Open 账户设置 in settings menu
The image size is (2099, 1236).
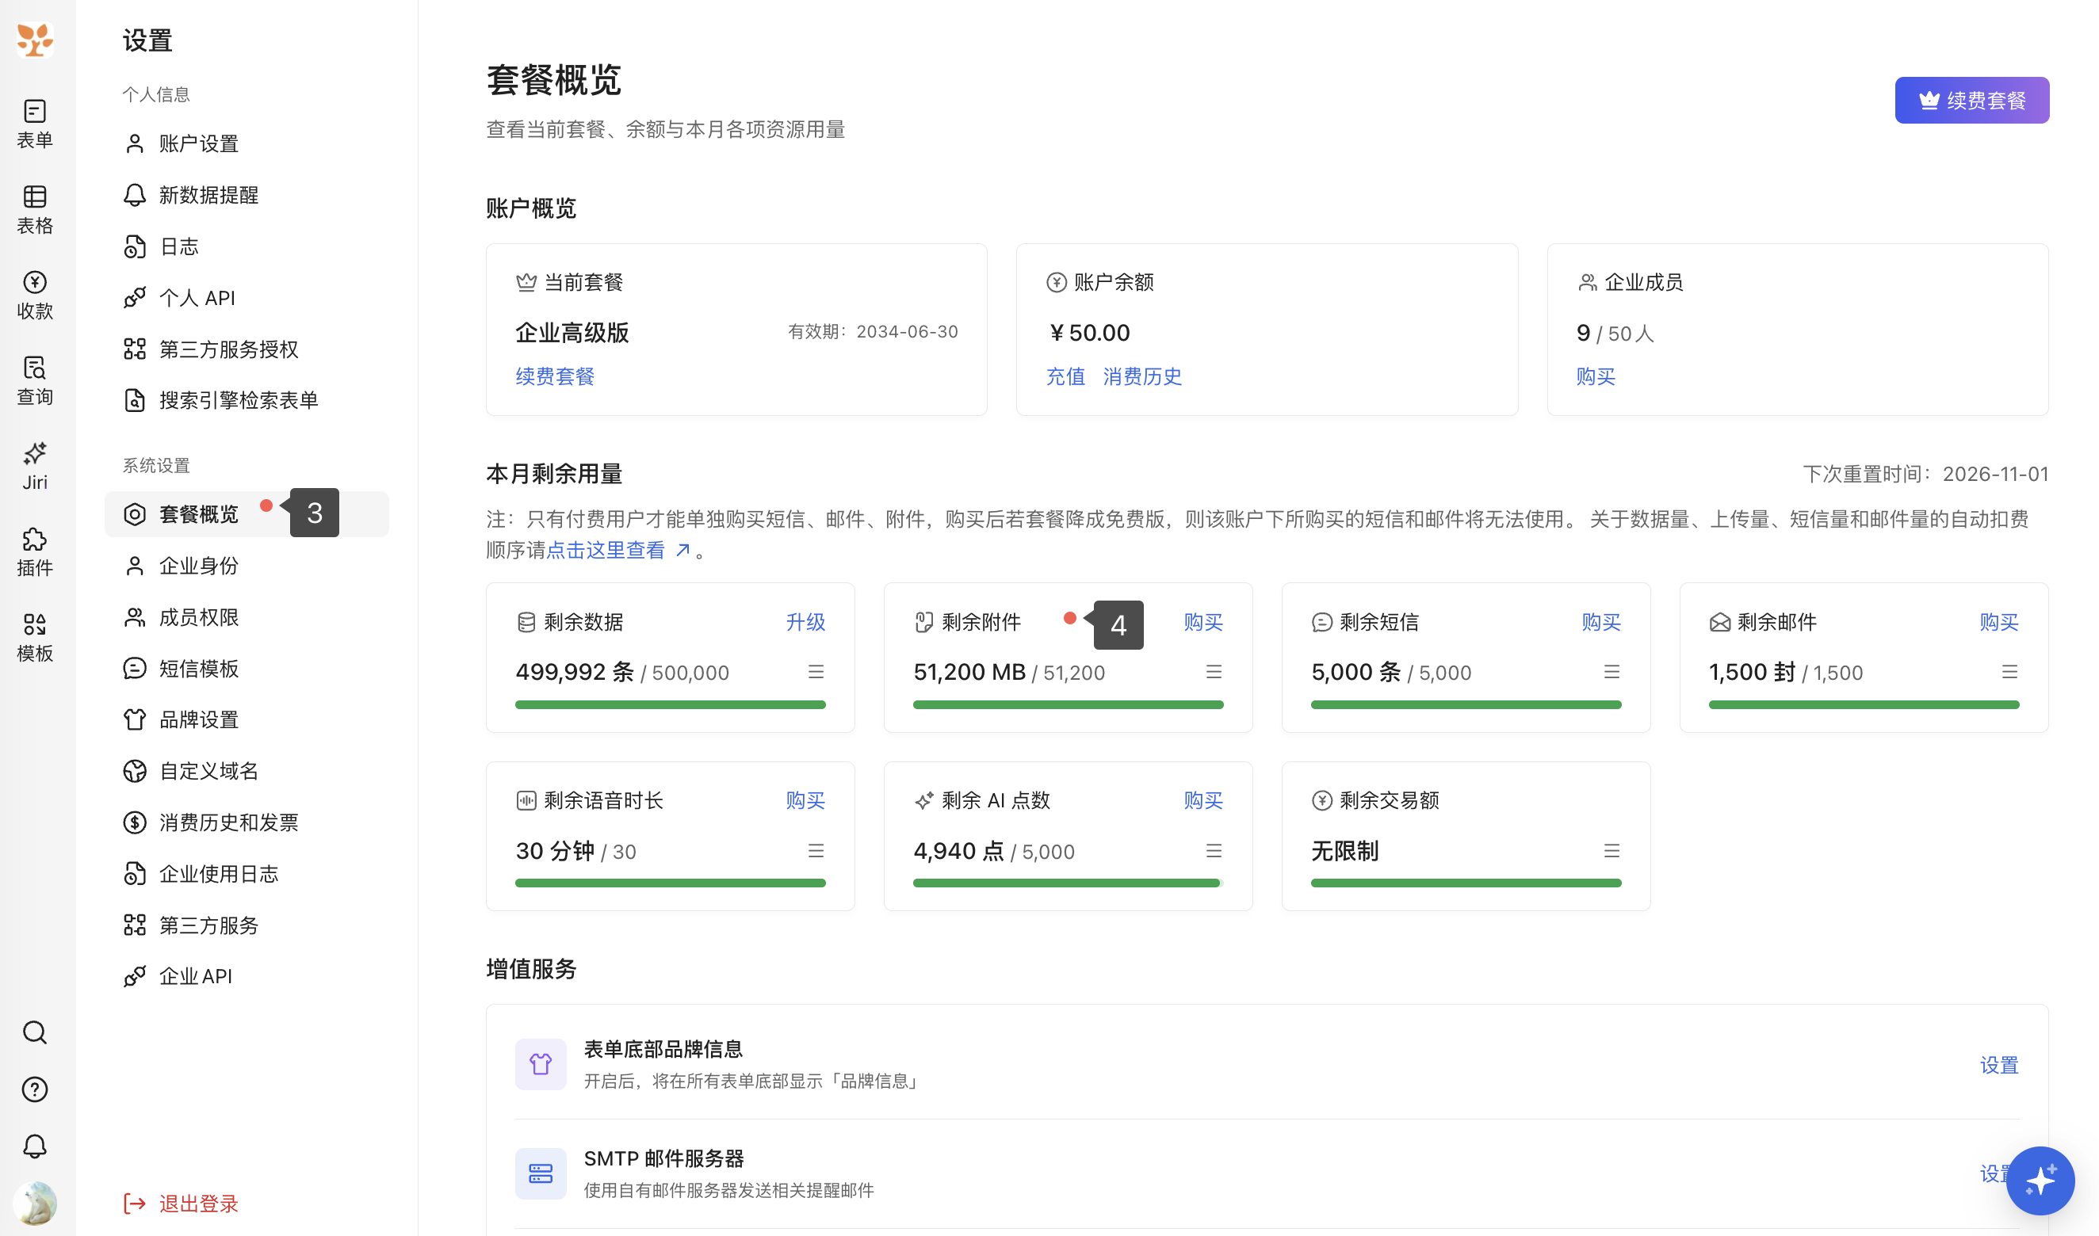247,143
